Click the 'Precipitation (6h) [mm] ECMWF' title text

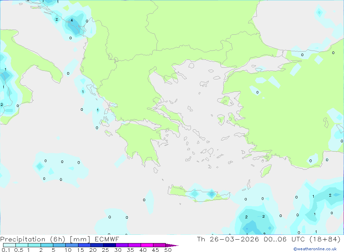(x=60, y=239)
